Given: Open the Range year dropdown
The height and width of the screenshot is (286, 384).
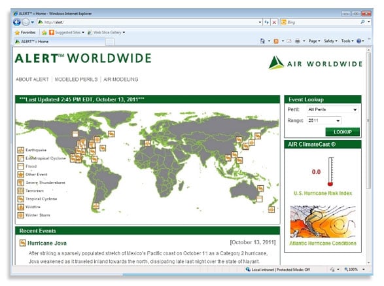Looking at the screenshot, I should (324, 120).
